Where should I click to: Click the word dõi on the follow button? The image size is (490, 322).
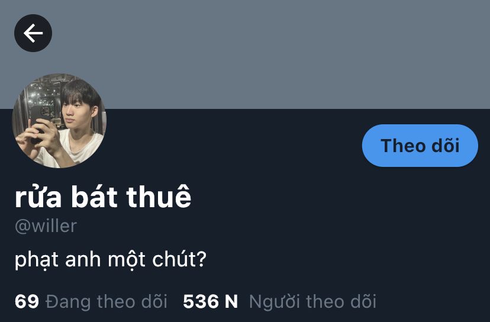(x=445, y=146)
